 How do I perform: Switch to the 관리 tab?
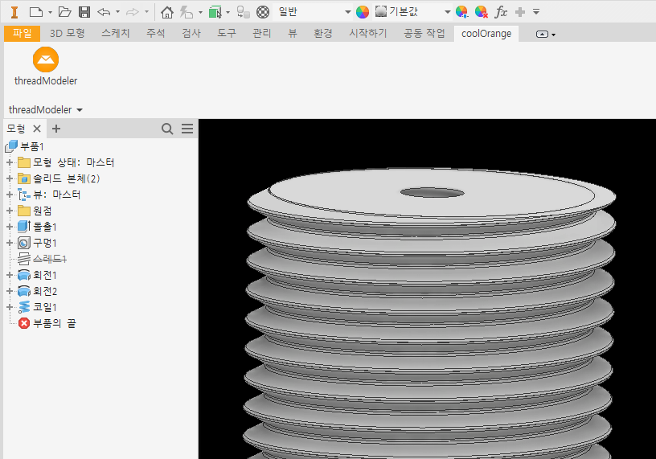(262, 34)
